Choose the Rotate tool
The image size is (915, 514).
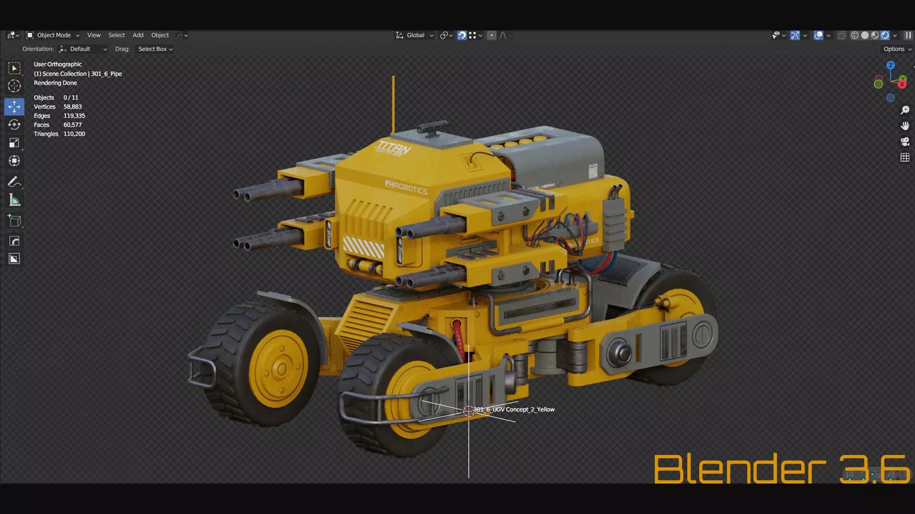click(14, 125)
